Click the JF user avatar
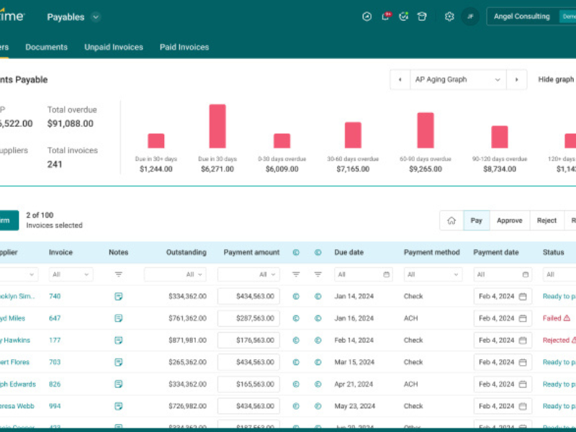576x432 pixels. [x=470, y=17]
